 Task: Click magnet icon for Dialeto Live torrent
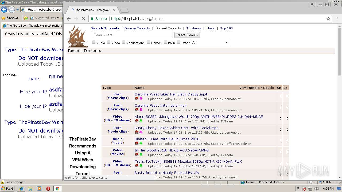coord(137,143)
